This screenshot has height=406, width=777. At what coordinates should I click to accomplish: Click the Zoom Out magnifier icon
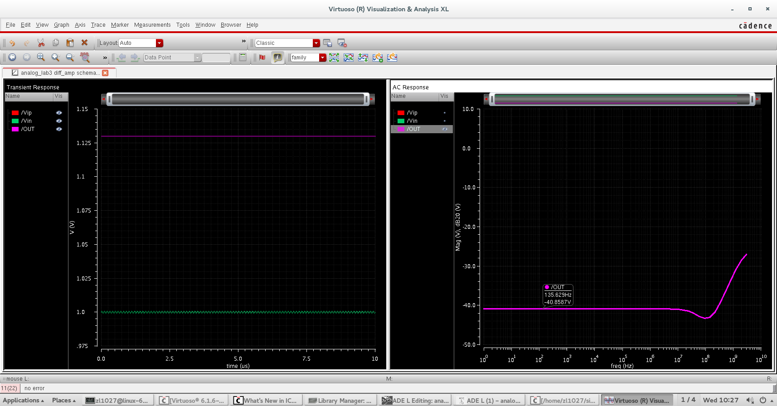[x=70, y=58]
